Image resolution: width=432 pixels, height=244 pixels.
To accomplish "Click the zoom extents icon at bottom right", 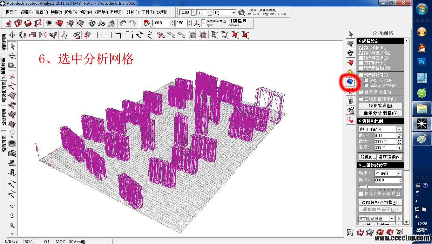I will [350, 232].
